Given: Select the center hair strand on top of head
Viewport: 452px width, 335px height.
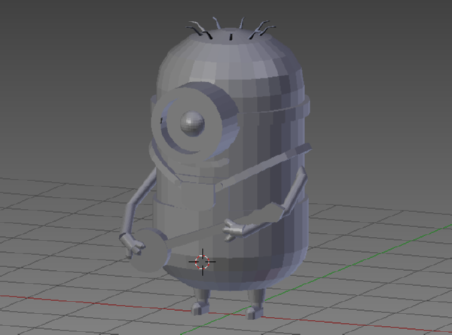Looking at the screenshot, I should (231, 37).
